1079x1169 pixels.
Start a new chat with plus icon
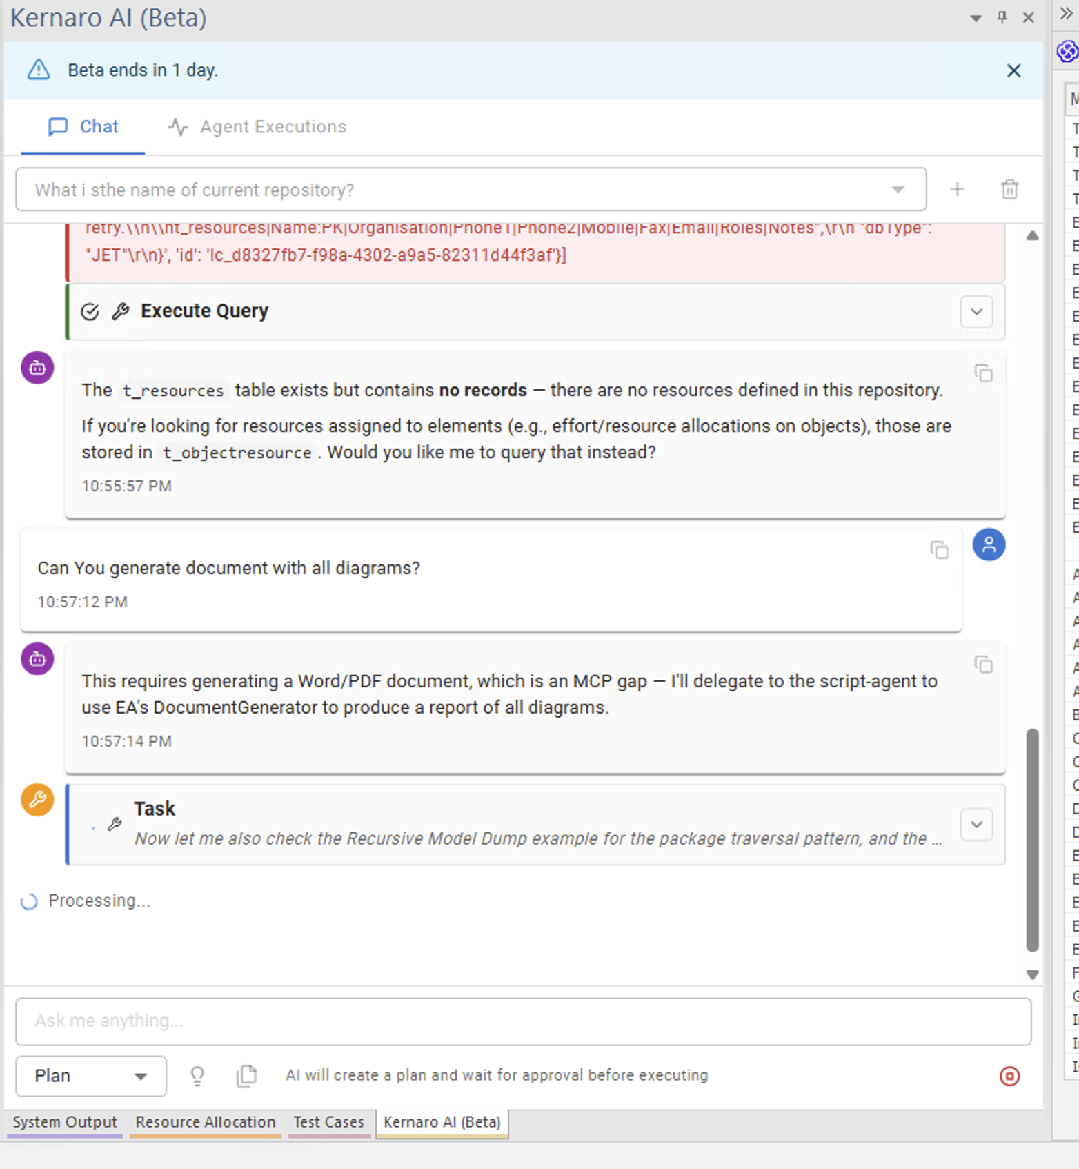[958, 189]
